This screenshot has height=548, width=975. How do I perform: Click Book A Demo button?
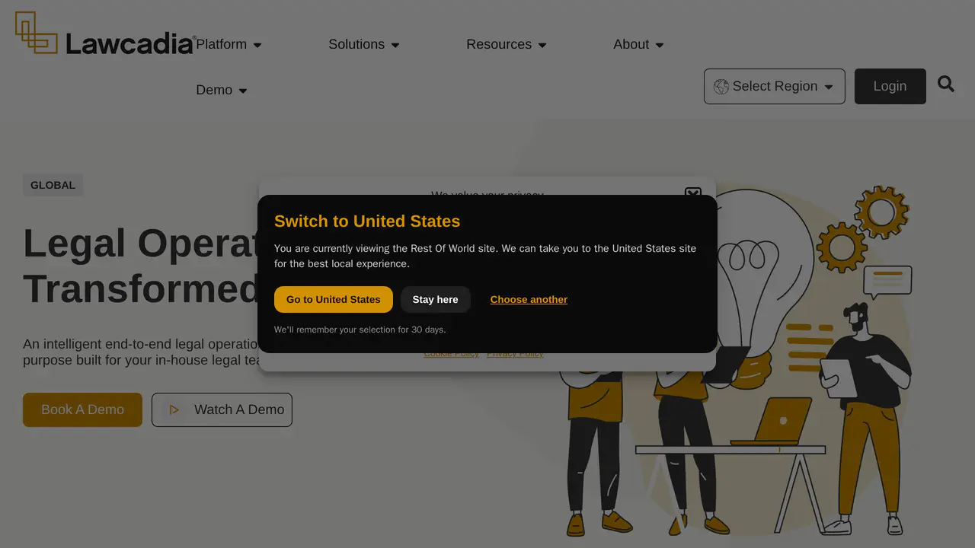coord(82,409)
